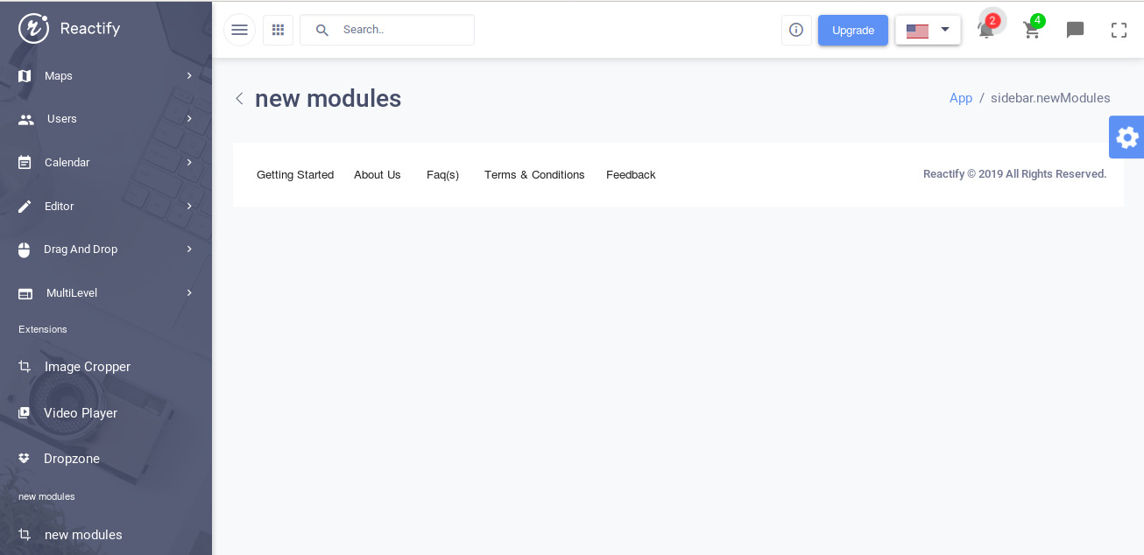Click the Upgrade button

click(x=852, y=30)
